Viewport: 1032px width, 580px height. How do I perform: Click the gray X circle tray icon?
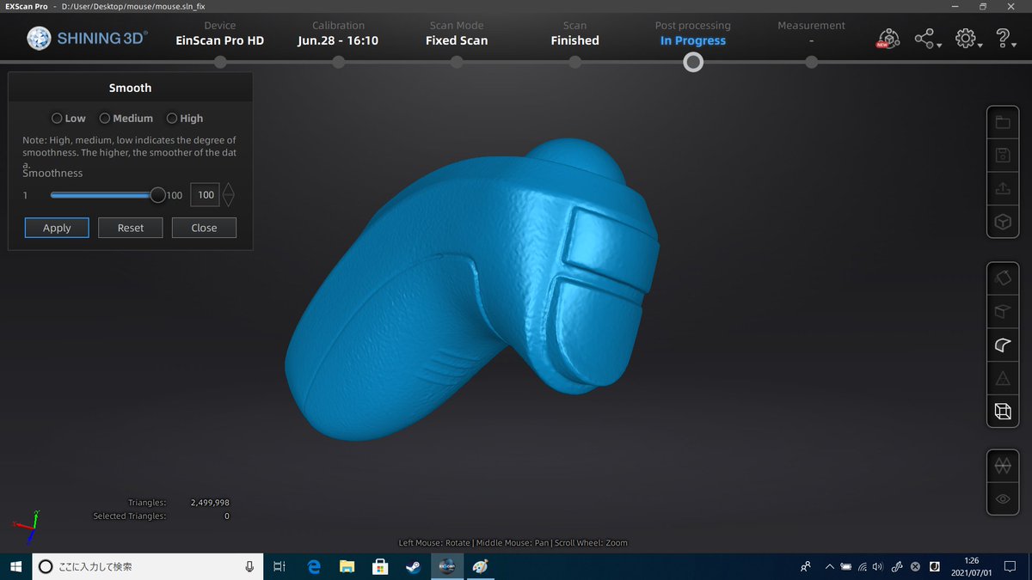(x=916, y=567)
